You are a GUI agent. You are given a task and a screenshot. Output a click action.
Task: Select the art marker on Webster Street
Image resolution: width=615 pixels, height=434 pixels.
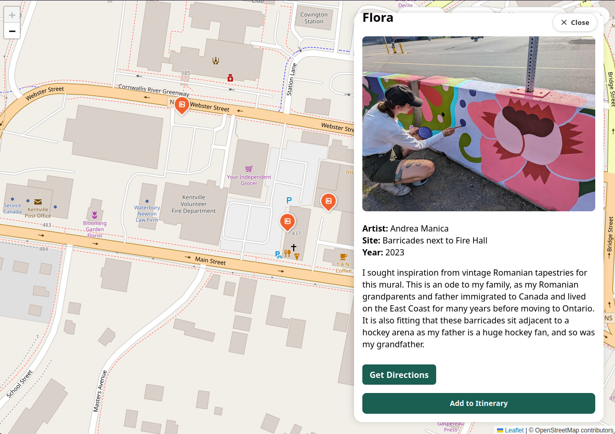pyautogui.click(x=182, y=106)
